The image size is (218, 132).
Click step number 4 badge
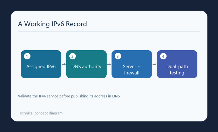pos(163,56)
